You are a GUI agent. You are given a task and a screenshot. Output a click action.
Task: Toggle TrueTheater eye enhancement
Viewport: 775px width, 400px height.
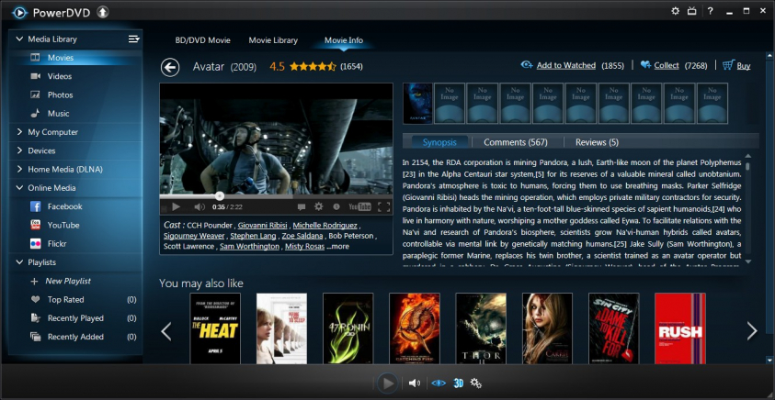438,383
